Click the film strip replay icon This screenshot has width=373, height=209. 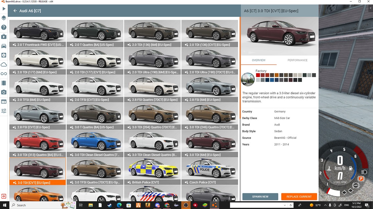tap(4, 83)
